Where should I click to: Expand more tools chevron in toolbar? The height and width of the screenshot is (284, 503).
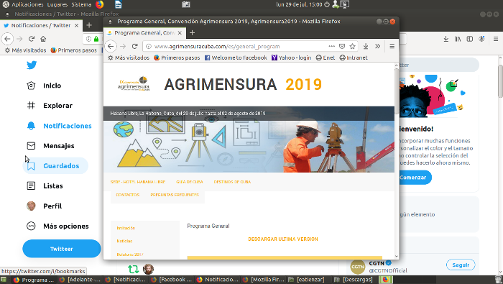pyautogui.click(x=378, y=46)
